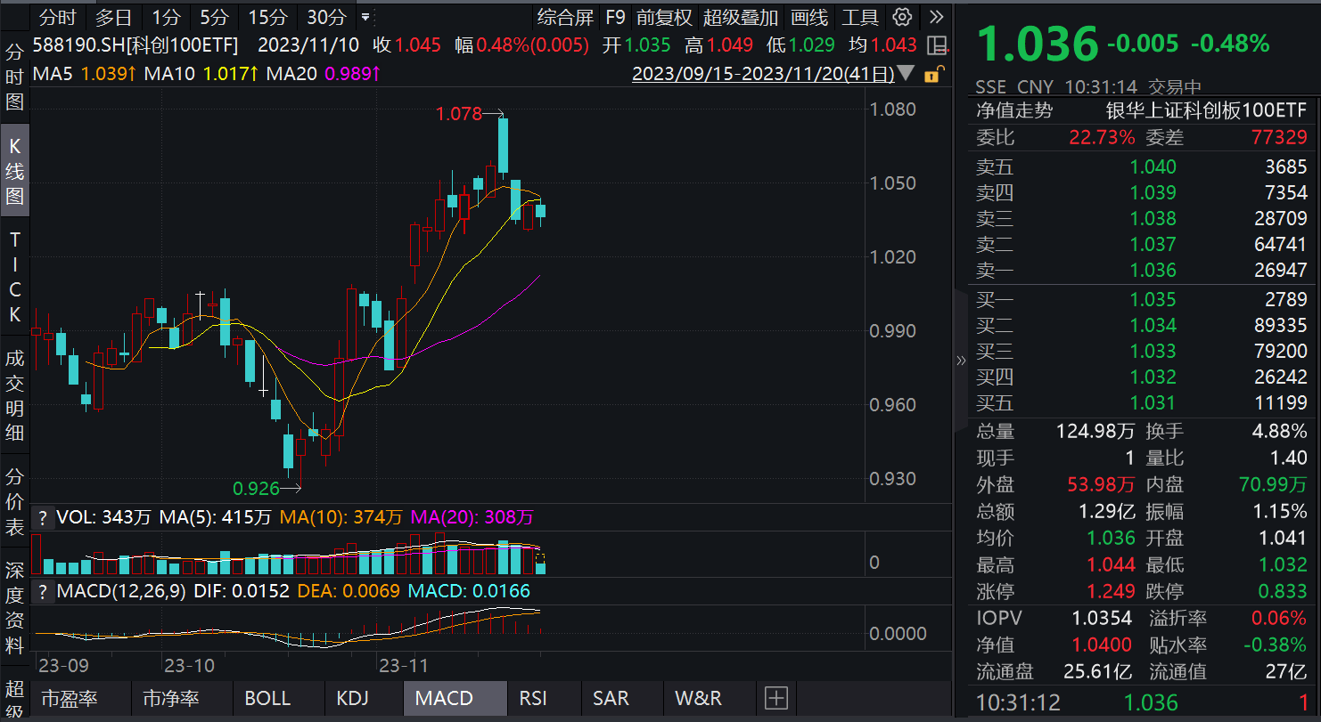The image size is (1321, 722).
Task: Open the VOL question-mark help icon
Action: click(42, 516)
